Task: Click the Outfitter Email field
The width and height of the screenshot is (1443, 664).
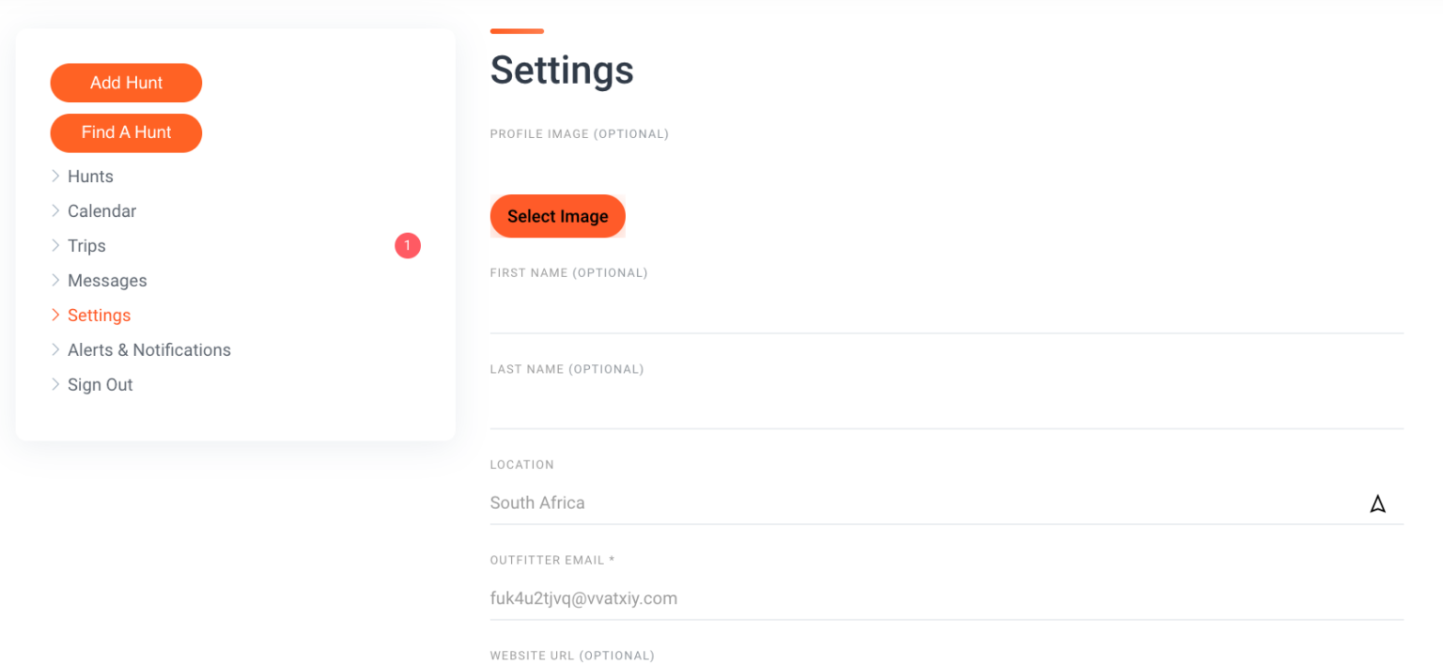Action: coord(946,598)
